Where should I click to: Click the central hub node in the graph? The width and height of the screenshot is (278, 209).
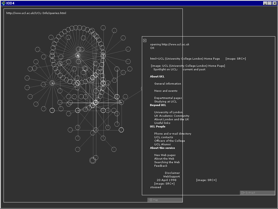[78, 55]
